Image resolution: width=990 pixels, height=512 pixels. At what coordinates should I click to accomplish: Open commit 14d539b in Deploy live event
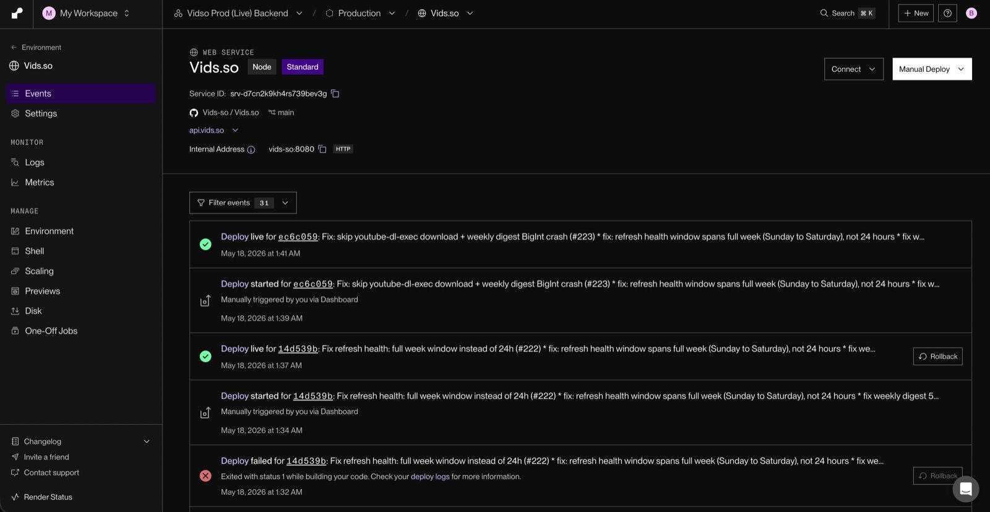pyautogui.click(x=298, y=349)
